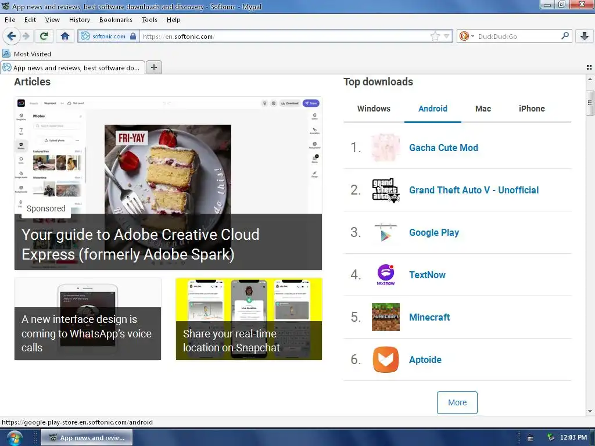Click the vertical scrollbar thumb
This screenshot has height=446, width=595.
click(590, 103)
